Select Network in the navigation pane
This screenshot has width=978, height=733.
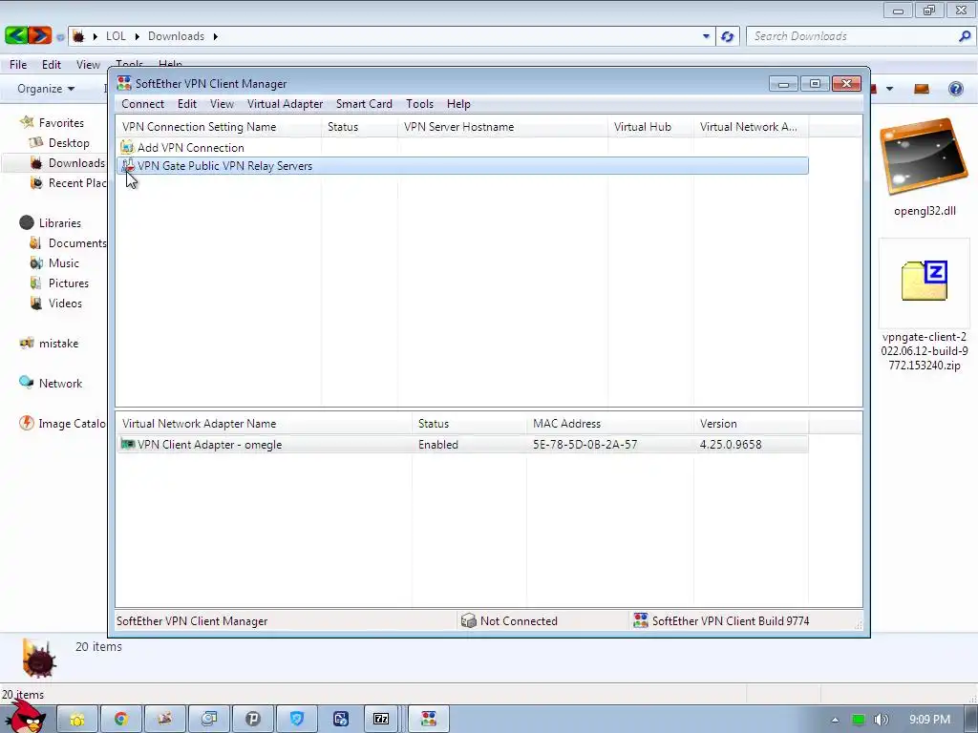pos(60,384)
